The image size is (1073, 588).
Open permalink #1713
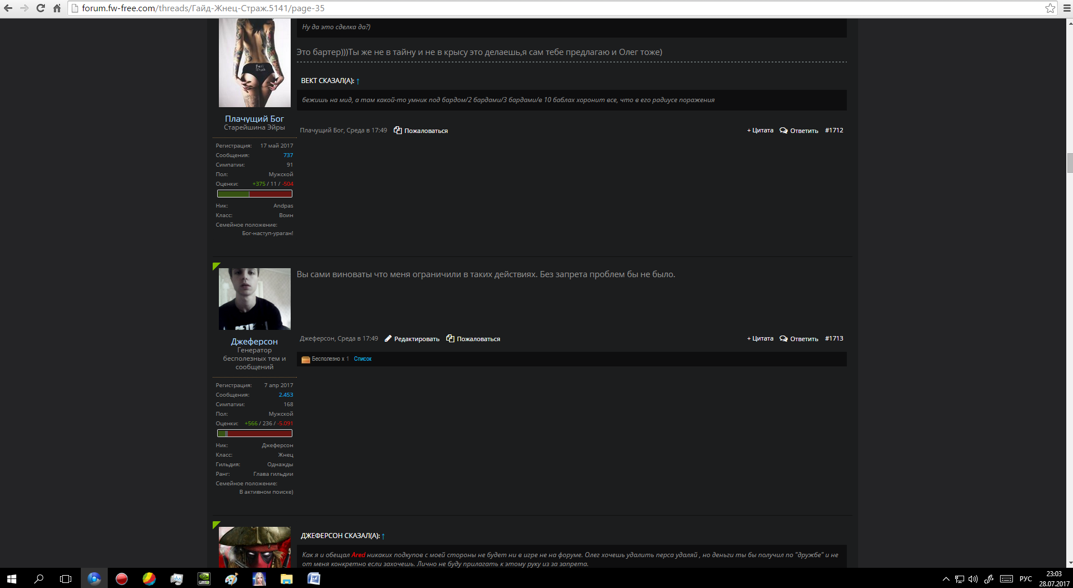[834, 338]
